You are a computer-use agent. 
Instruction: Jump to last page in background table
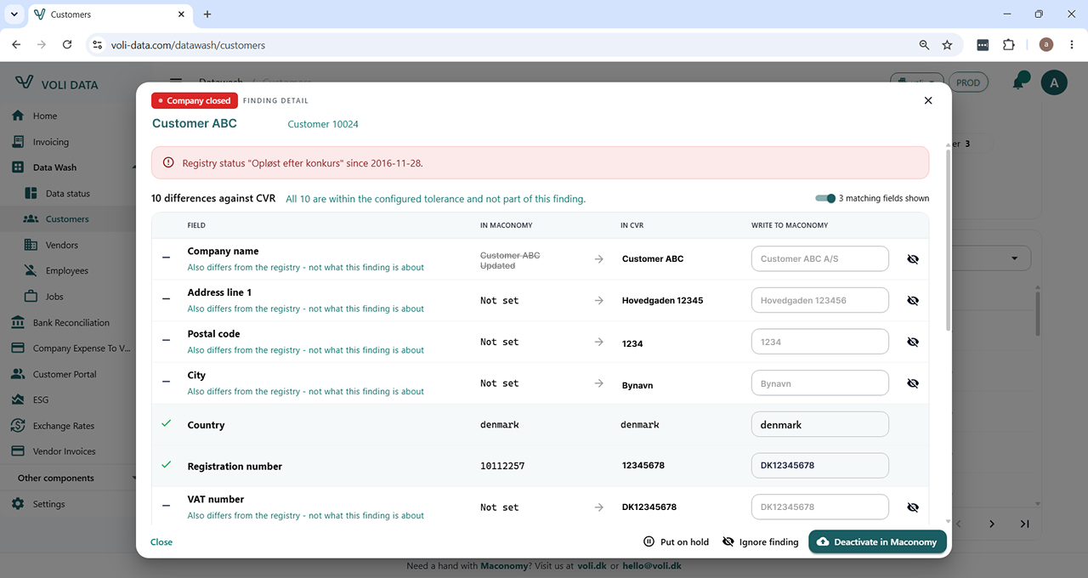click(1024, 524)
